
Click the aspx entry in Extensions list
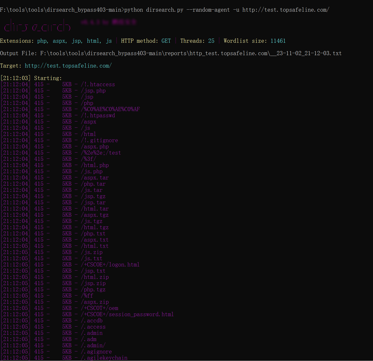click(x=59, y=41)
